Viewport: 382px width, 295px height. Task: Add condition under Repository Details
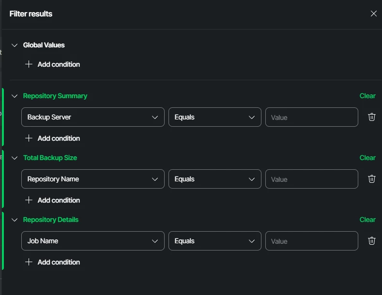click(x=52, y=262)
